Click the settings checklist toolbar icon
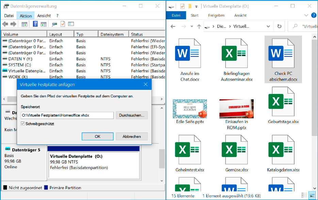The width and height of the screenshot is (318, 200). coord(71,24)
